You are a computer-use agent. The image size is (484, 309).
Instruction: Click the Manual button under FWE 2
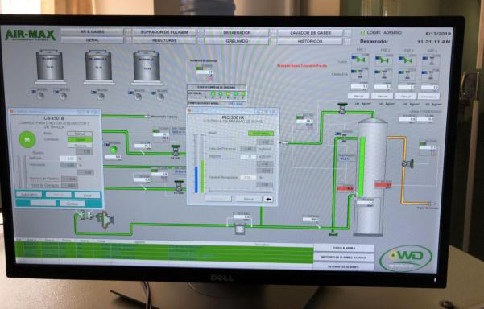pyautogui.click(x=382, y=97)
